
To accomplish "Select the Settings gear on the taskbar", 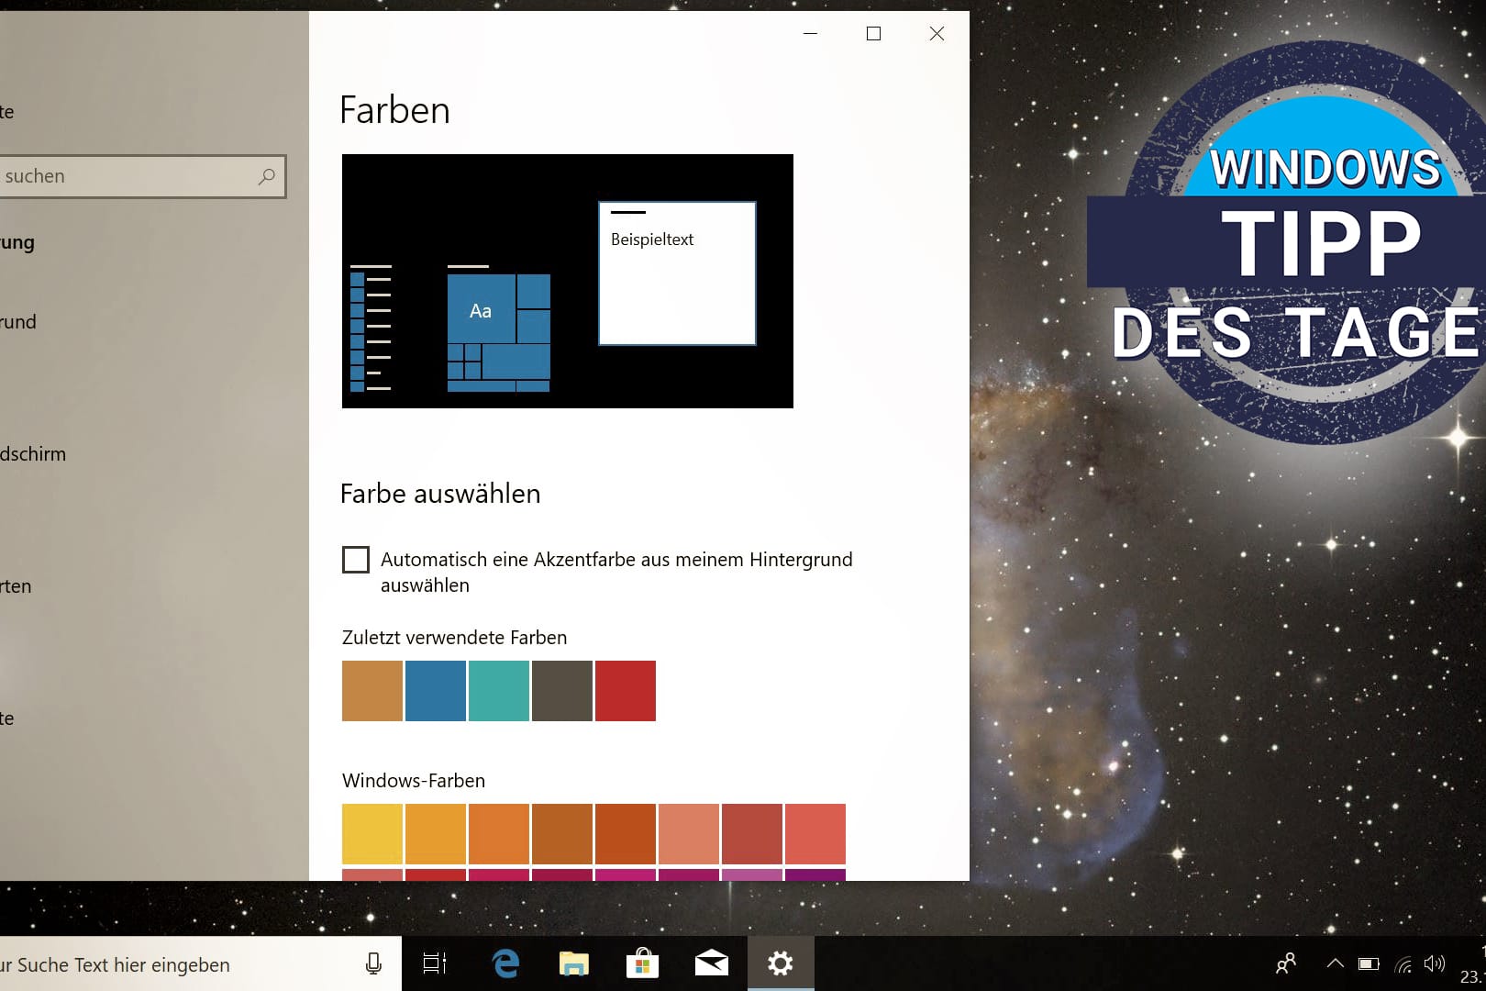I will 781,963.
